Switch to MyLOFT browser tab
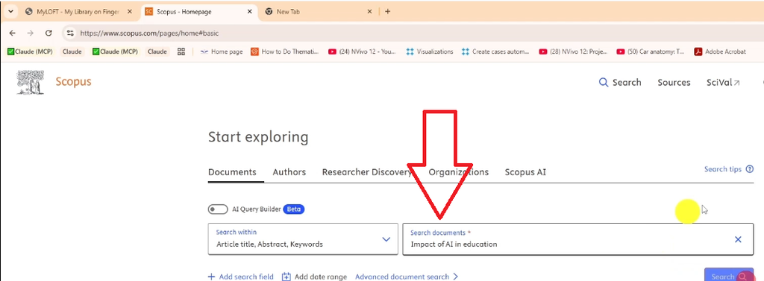The width and height of the screenshot is (764, 281). (72, 12)
